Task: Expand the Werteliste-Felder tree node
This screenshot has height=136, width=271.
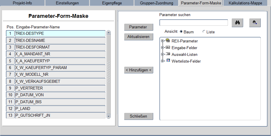Action: click(163, 61)
